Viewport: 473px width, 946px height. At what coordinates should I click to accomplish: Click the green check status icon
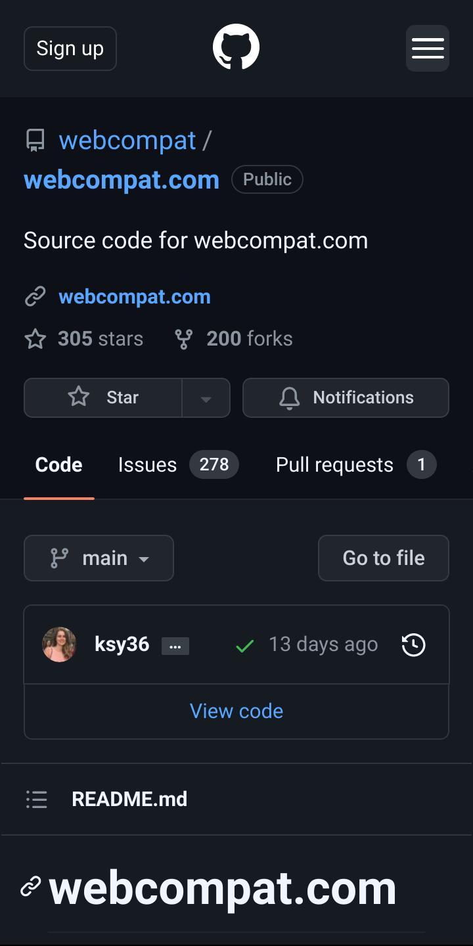click(244, 646)
